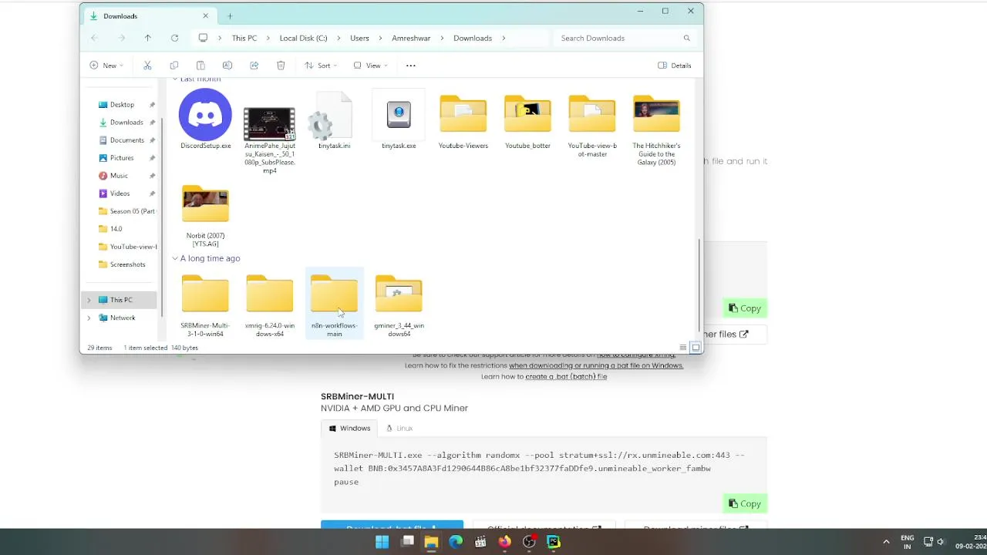Select Norbit (2007) folder thumbnail
Image resolution: width=987 pixels, height=555 pixels.
tap(205, 205)
